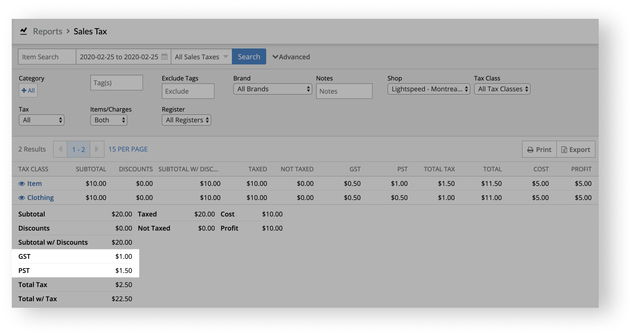The height and width of the screenshot is (336, 634).
Task: Click the Total Tax value $2.50
Action: click(124, 285)
